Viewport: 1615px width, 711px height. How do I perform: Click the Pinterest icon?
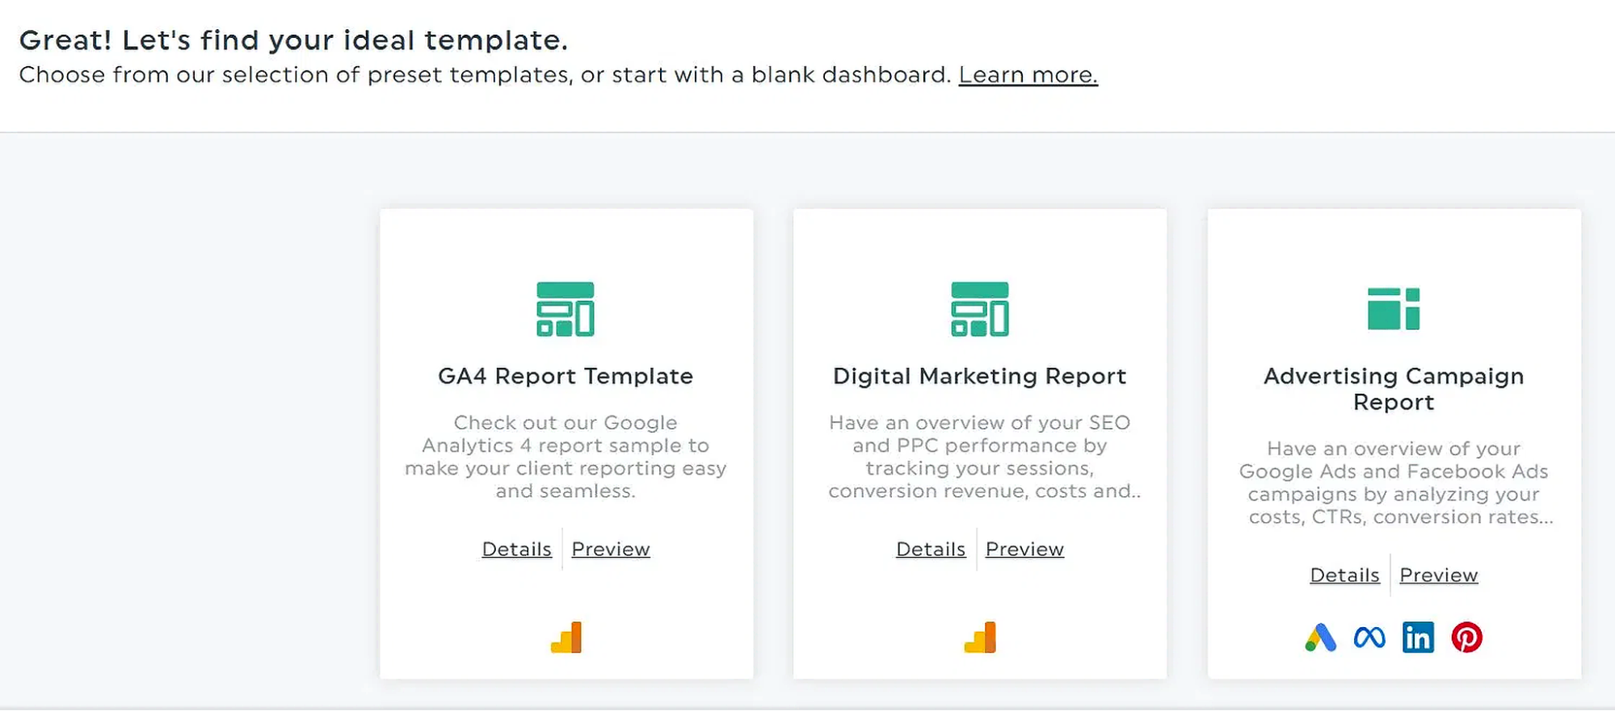1467,638
